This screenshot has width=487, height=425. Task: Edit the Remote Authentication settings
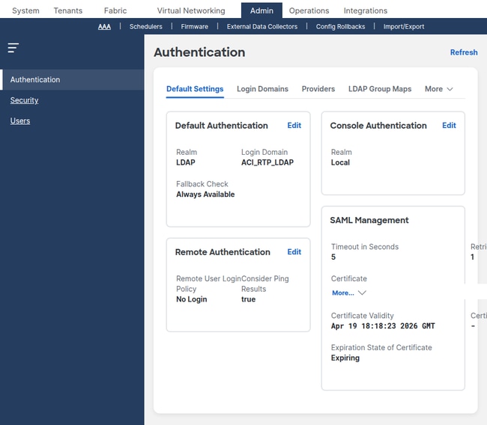click(294, 252)
